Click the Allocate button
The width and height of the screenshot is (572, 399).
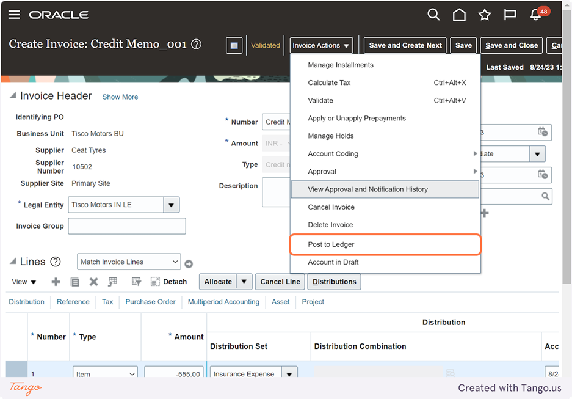(218, 282)
